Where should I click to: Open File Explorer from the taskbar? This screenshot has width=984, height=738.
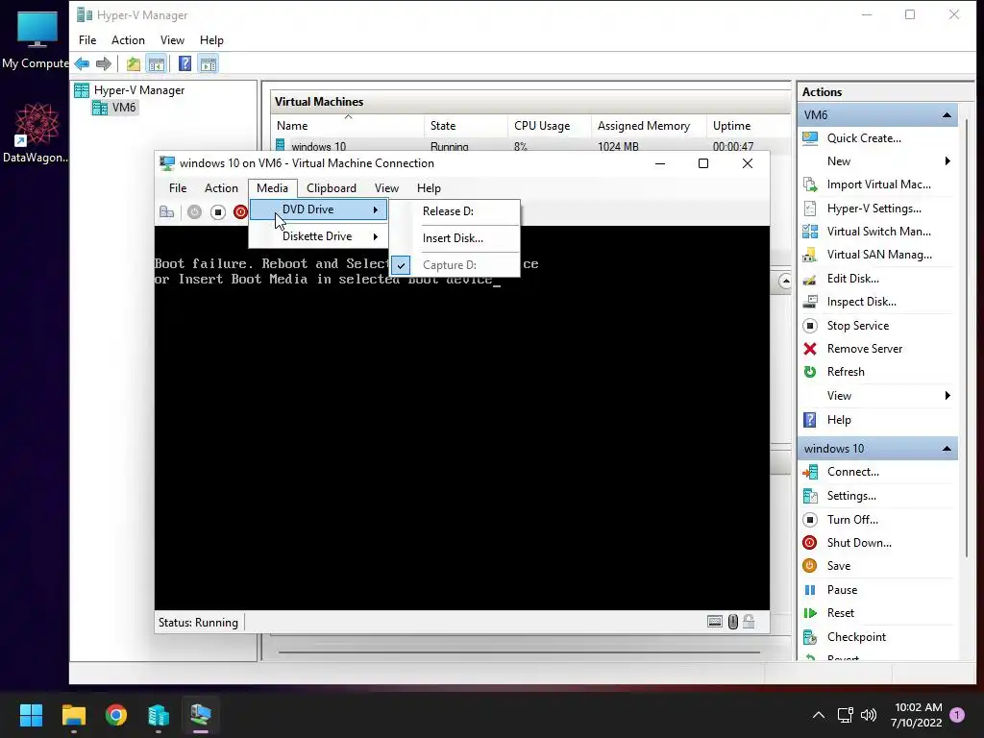(74, 715)
